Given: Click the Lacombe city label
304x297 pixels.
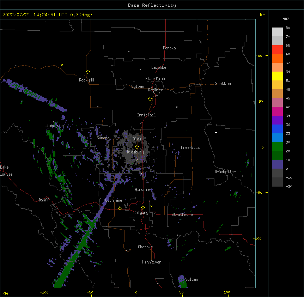Looking at the screenshot, I should pyautogui.click(x=159, y=67).
